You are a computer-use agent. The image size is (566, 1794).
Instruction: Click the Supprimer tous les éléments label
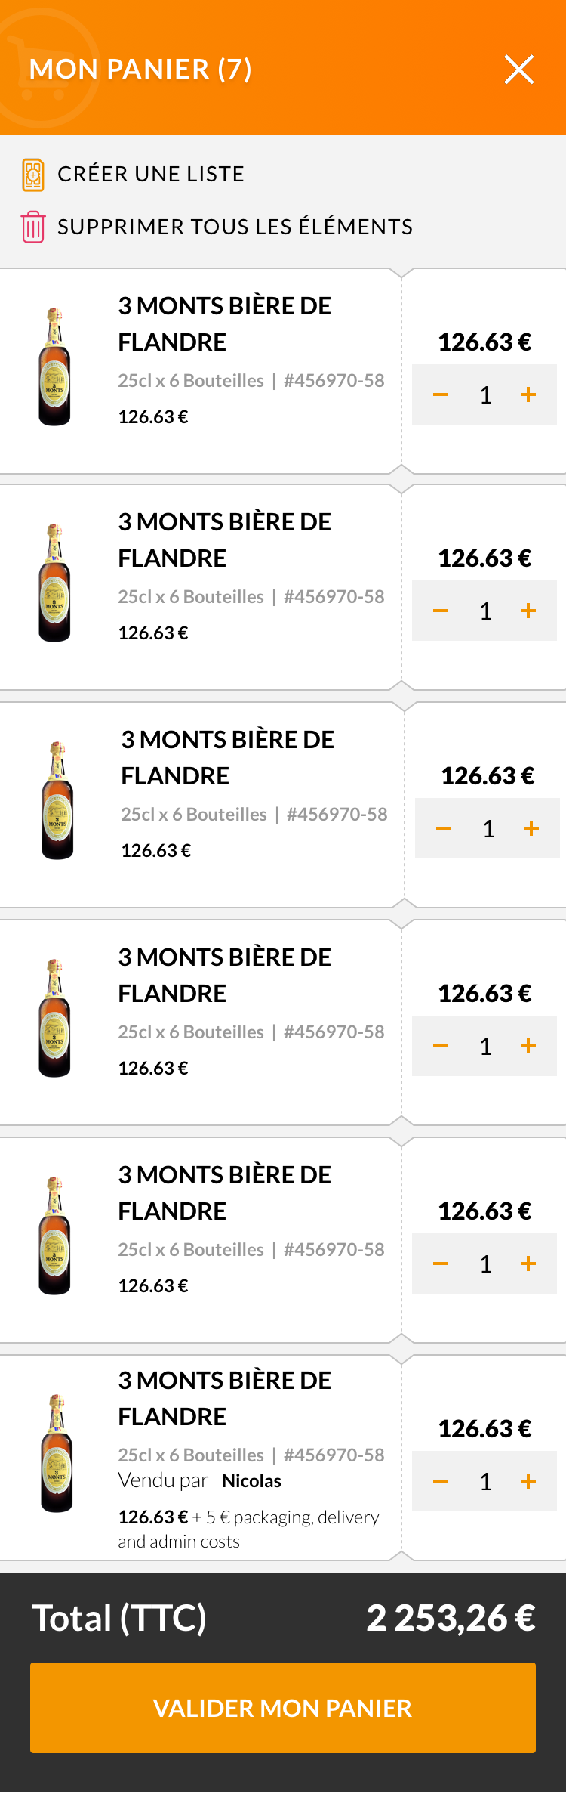[x=235, y=227]
